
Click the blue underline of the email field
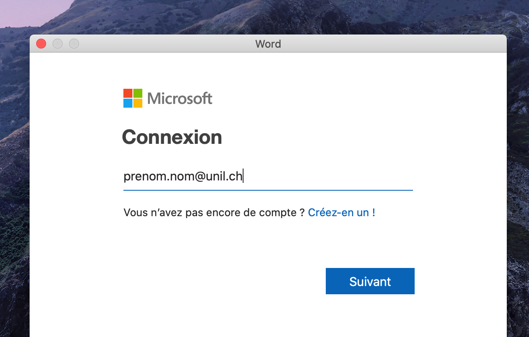pos(268,190)
